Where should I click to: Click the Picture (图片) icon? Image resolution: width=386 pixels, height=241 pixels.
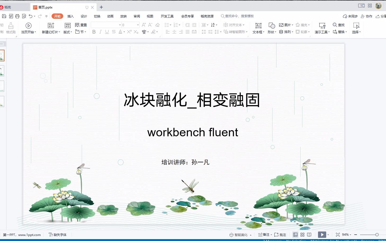point(281,25)
